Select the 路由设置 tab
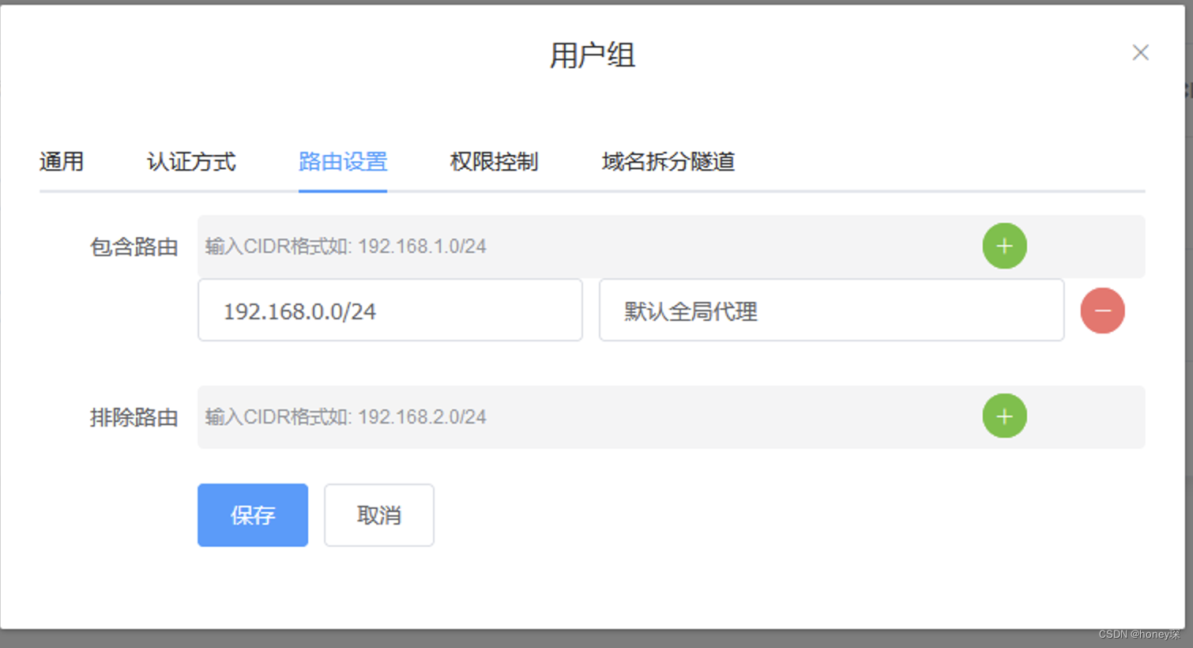Viewport: 1193px width, 648px height. point(343,162)
